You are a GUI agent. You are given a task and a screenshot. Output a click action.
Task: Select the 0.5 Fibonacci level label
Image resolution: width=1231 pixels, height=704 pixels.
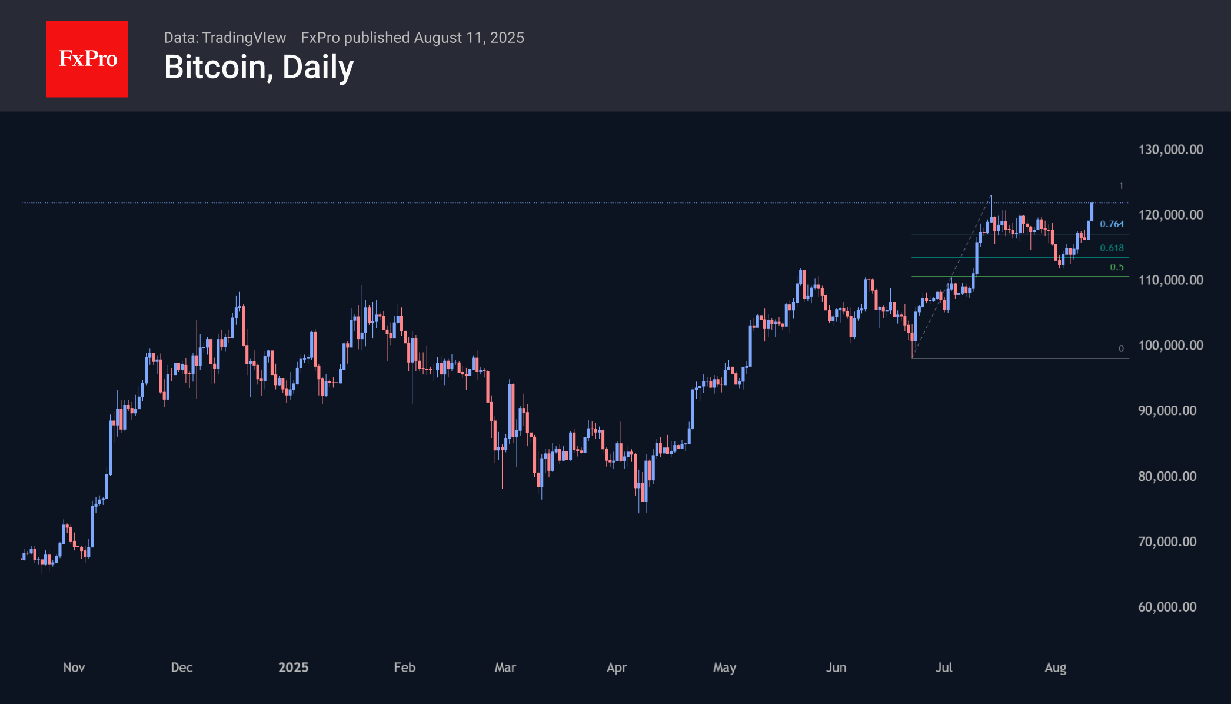pyautogui.click(x=1116, y=267)
